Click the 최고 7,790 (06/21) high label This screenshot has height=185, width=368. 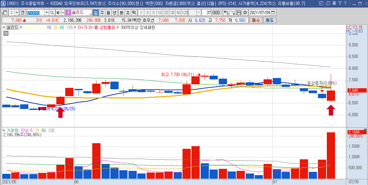[178, 75]
